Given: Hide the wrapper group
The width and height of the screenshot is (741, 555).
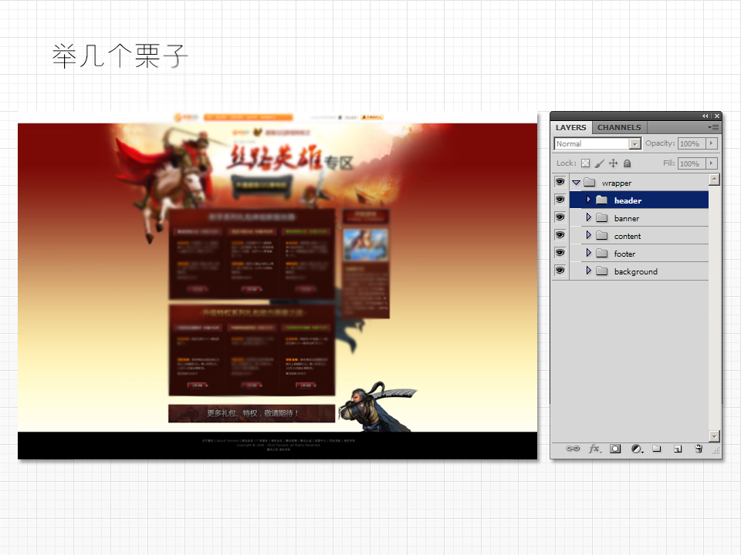Looking at the screenshot, I should coord(560,182).
